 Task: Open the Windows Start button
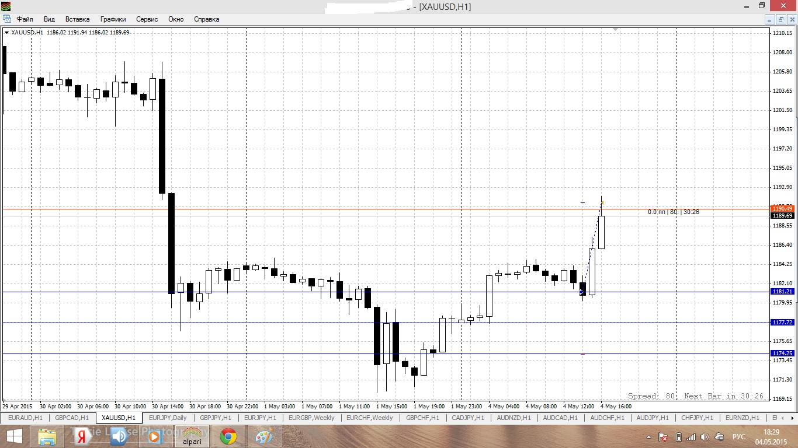(14, 436)
